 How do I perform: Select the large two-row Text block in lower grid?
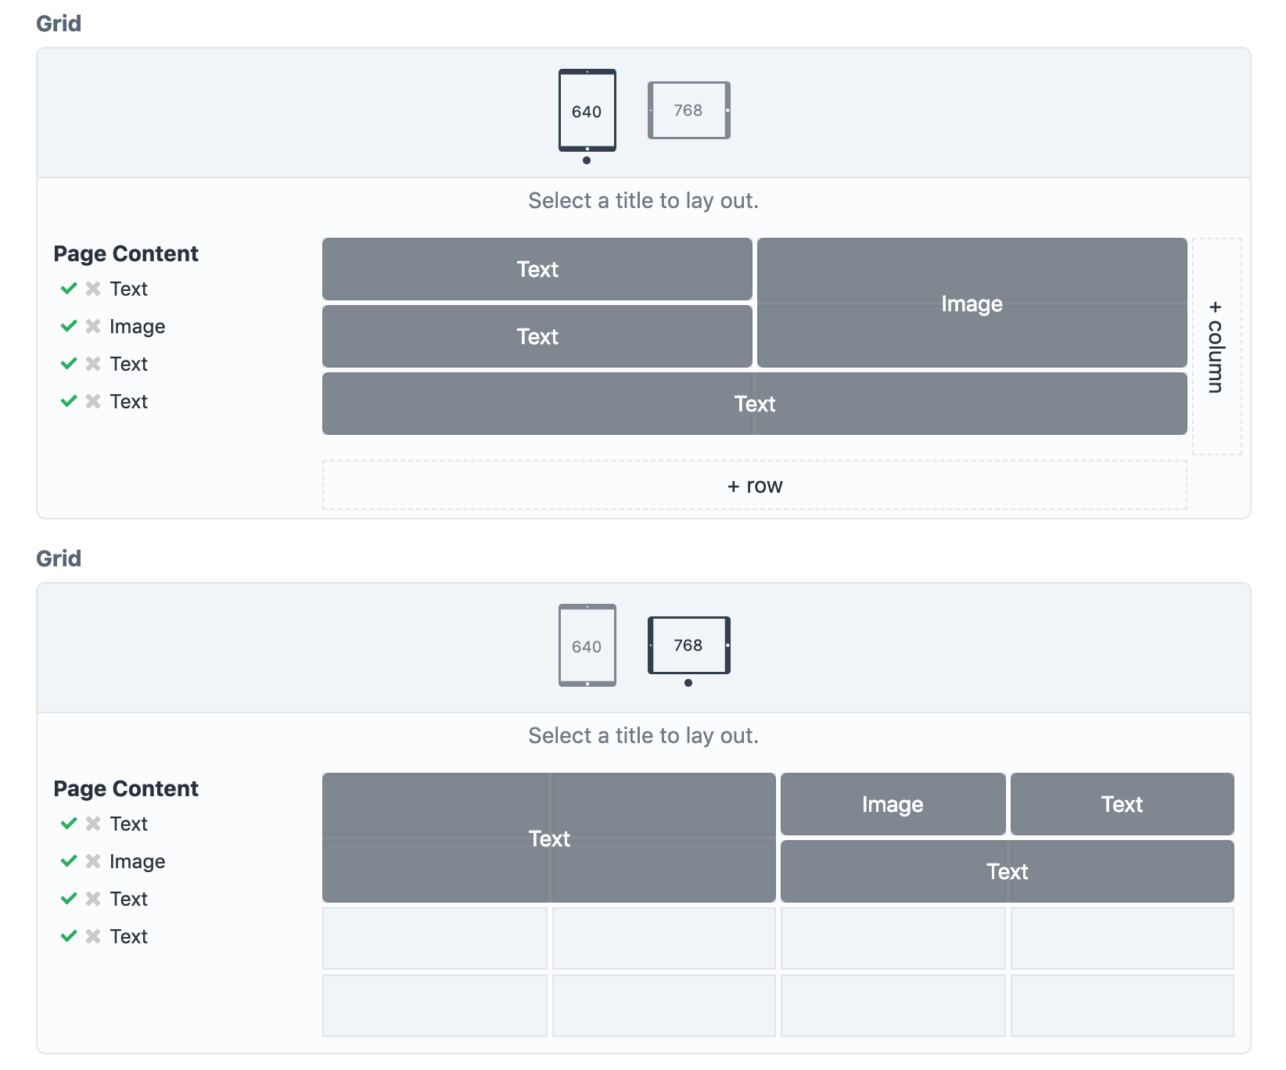pos(549,838)
